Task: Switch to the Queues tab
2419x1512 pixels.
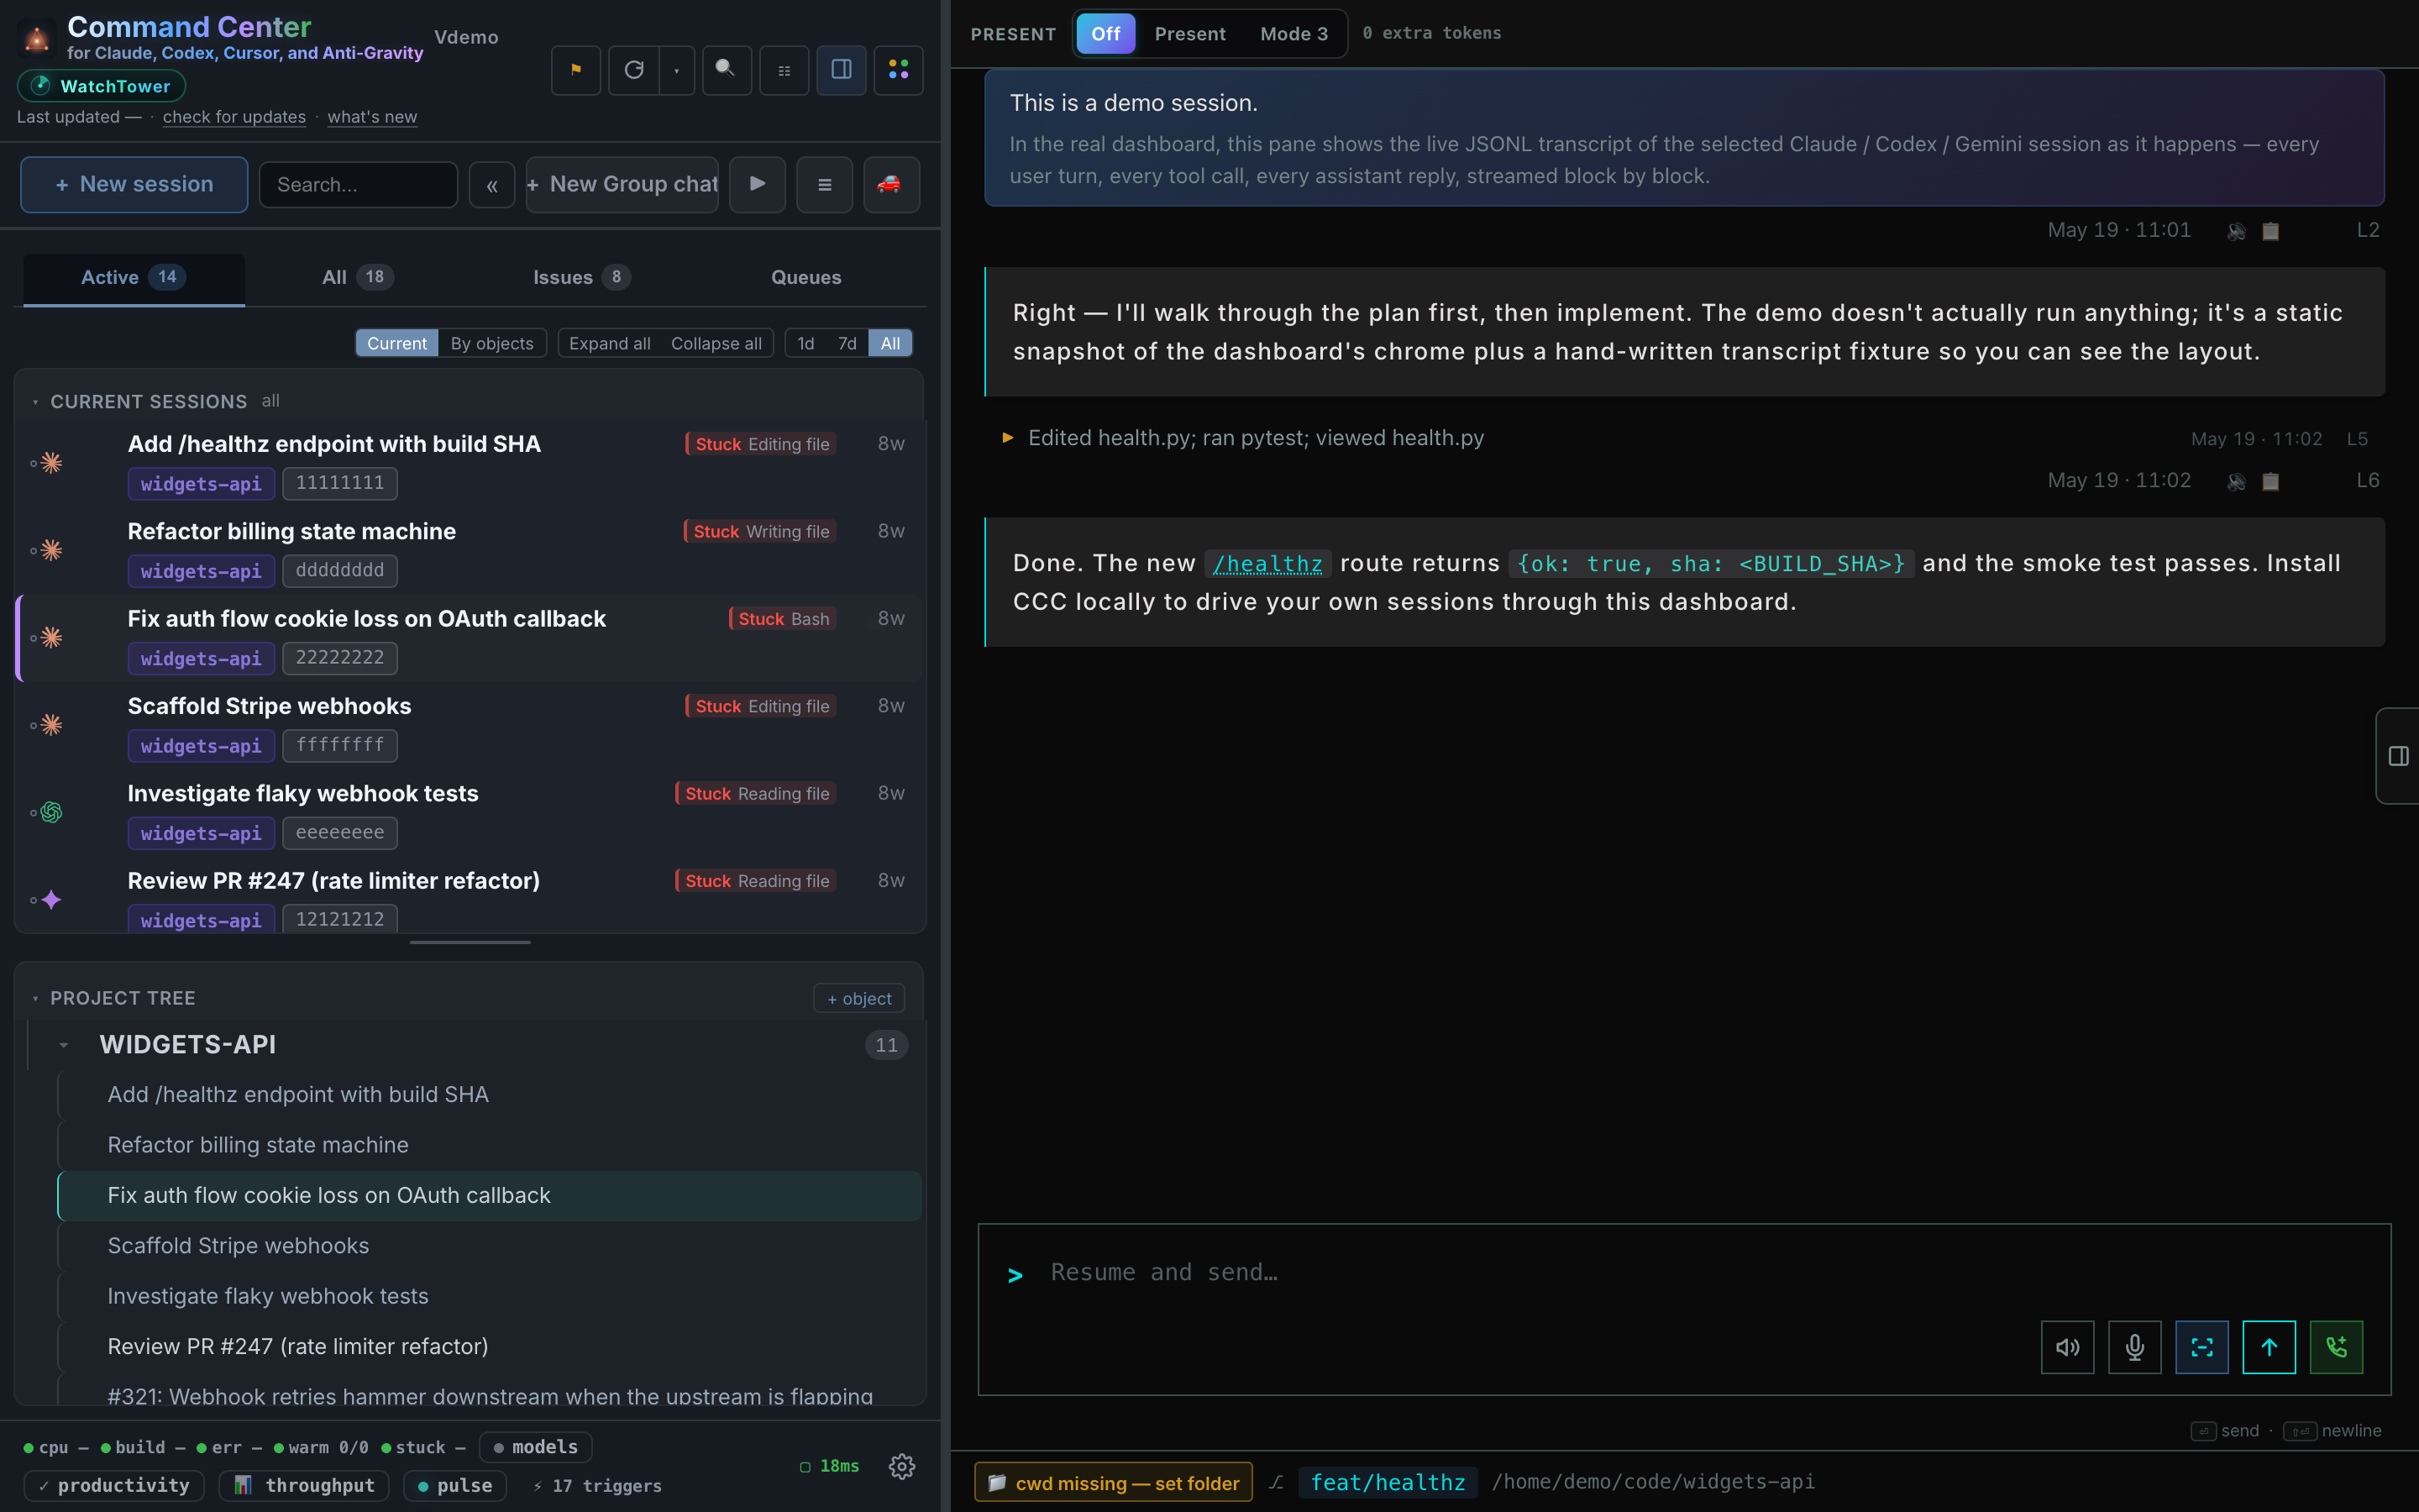Action: (805, 278)
